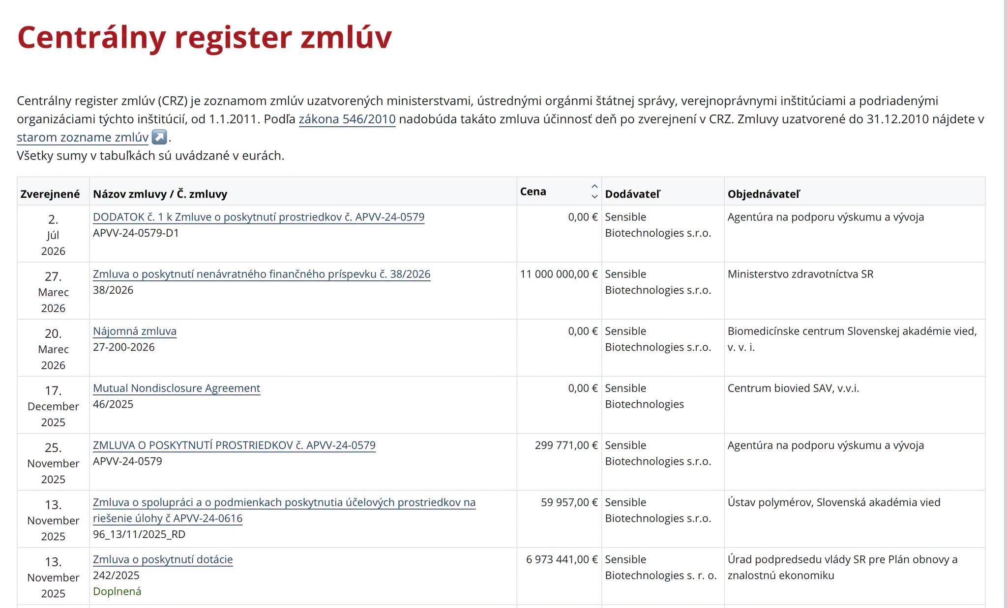Click the Cena column header
Screen dimensions: 1007x608
[533, 192]
